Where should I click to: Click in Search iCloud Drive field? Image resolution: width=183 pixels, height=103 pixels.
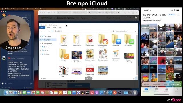[126, 31]
